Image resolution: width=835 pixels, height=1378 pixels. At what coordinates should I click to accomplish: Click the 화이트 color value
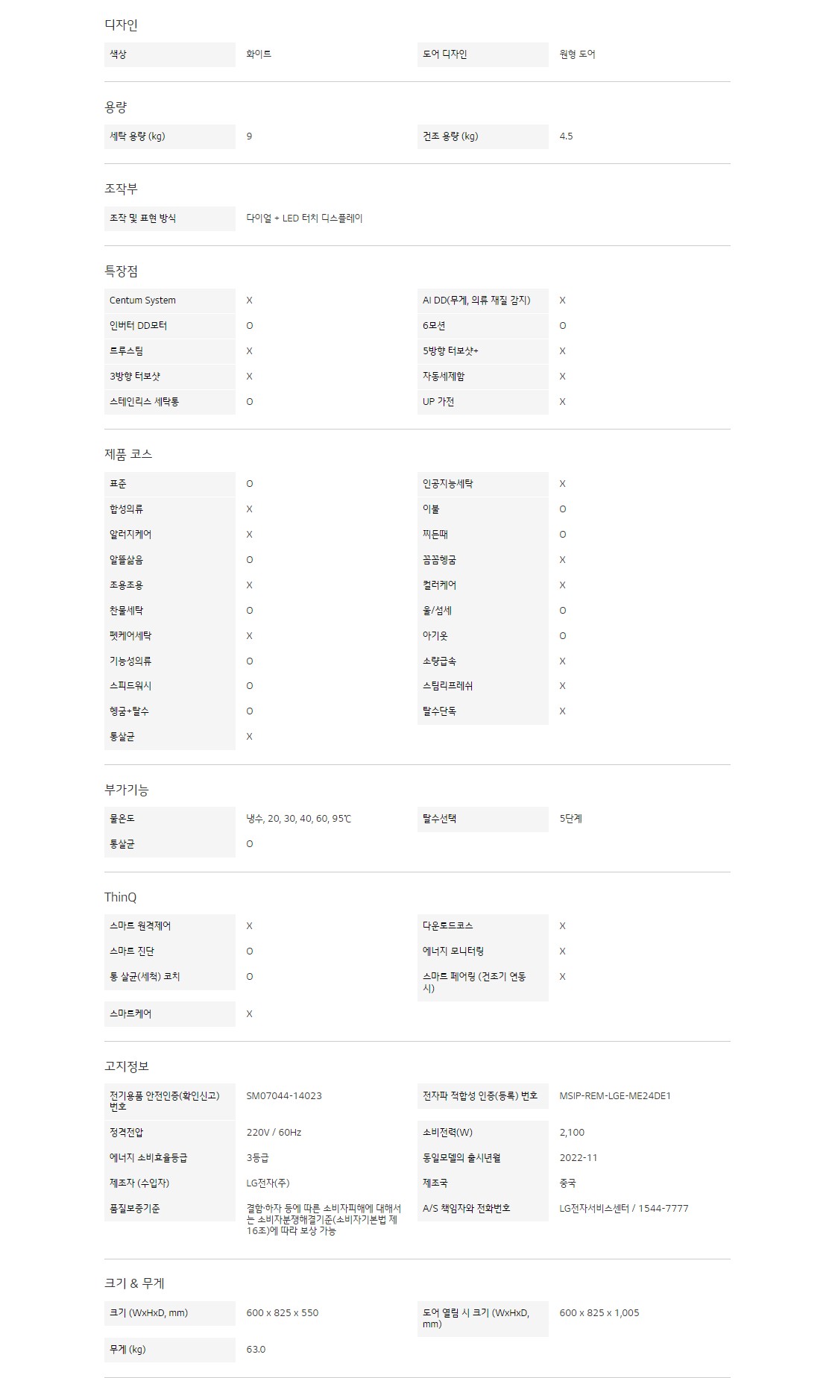[x=259, y=54]
